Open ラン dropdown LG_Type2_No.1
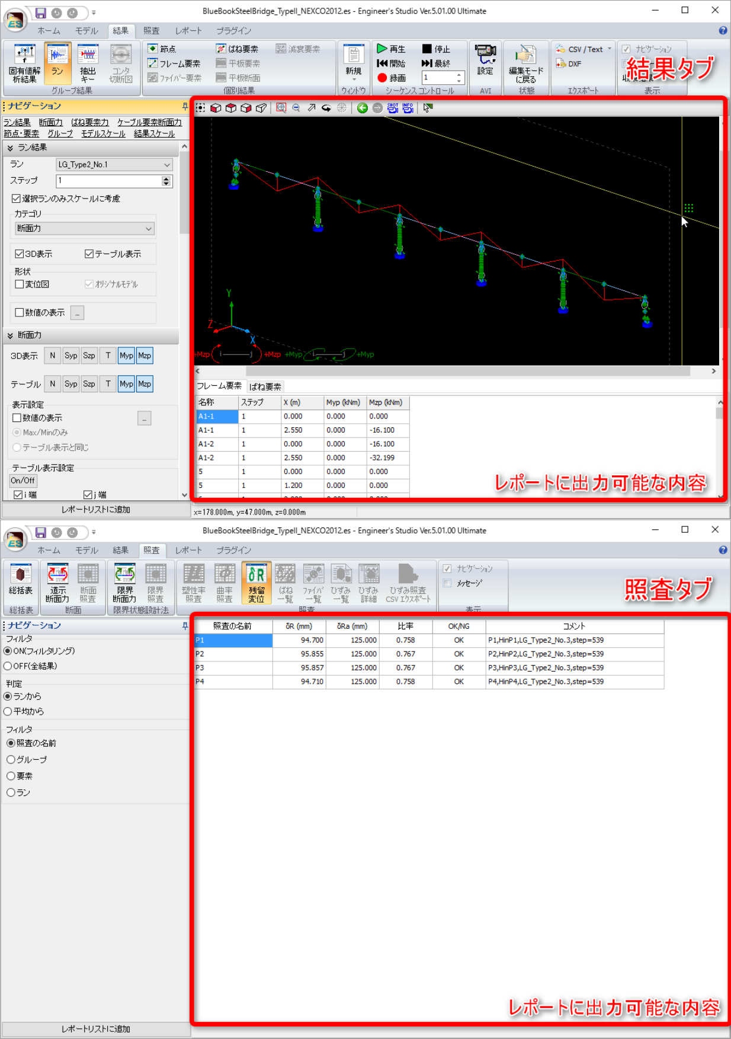731x1039 pixels. tap(114, 165)
